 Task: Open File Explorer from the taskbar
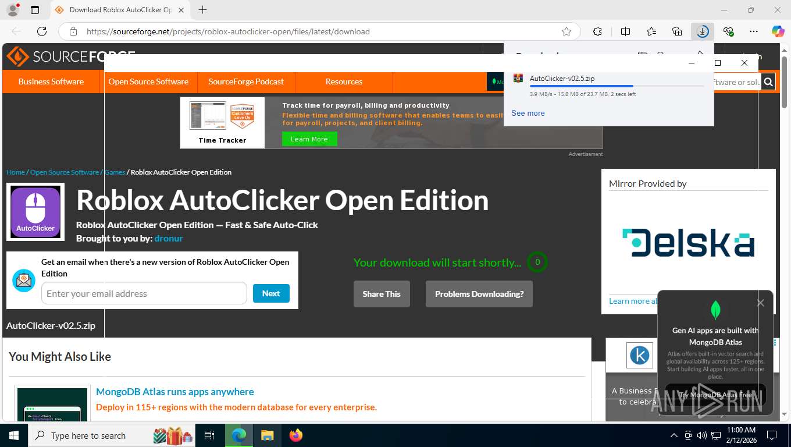[x=267, y=435]
